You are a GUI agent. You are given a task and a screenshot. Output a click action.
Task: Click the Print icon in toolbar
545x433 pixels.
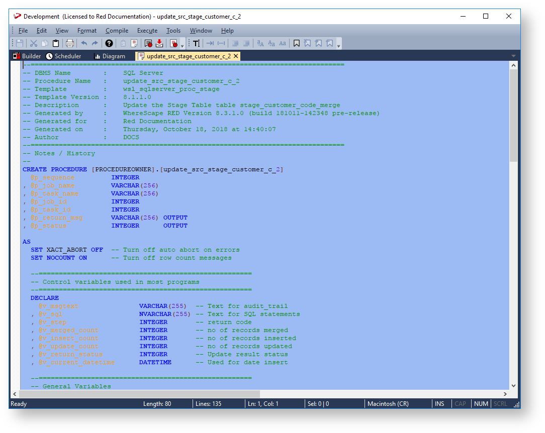[x=70, y=44]
